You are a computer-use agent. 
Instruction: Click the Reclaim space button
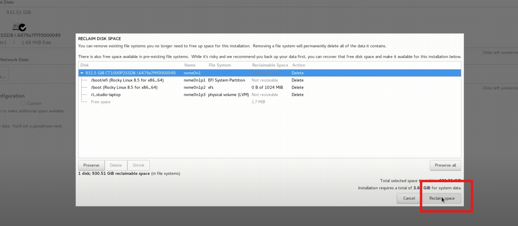[441, 199]
